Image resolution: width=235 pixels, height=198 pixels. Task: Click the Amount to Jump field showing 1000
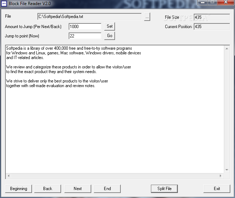coord(85,27)
